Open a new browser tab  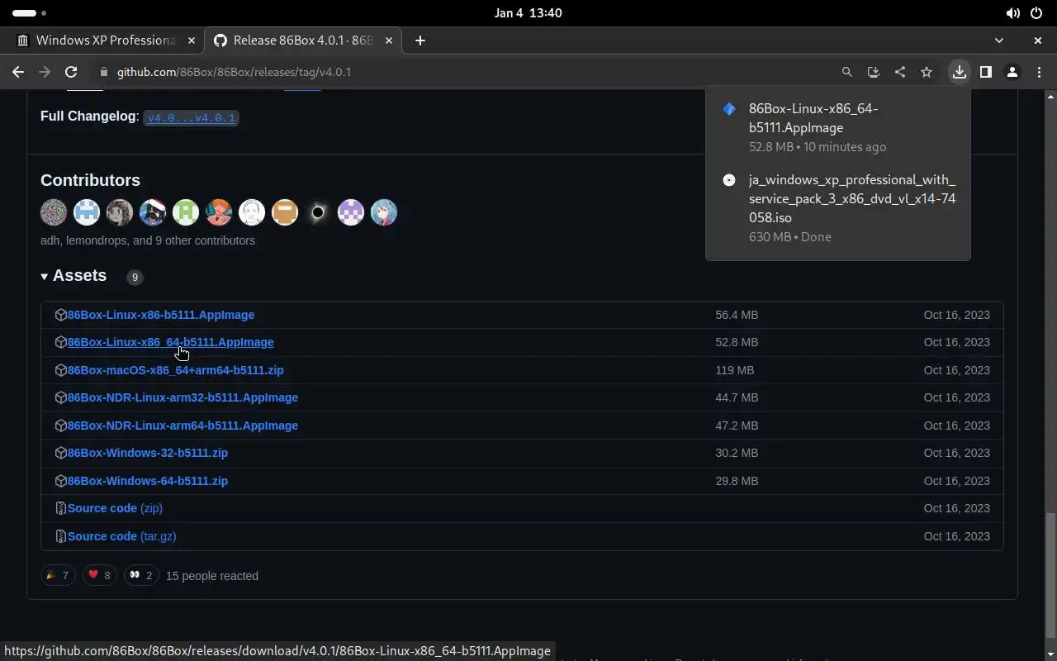click(x=419, y=40)
